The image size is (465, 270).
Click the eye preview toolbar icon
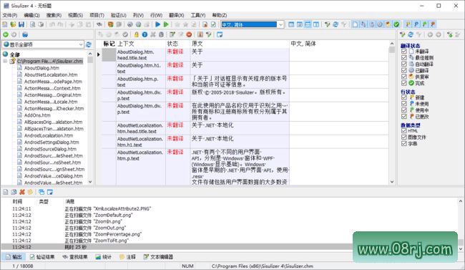[99, 24]
